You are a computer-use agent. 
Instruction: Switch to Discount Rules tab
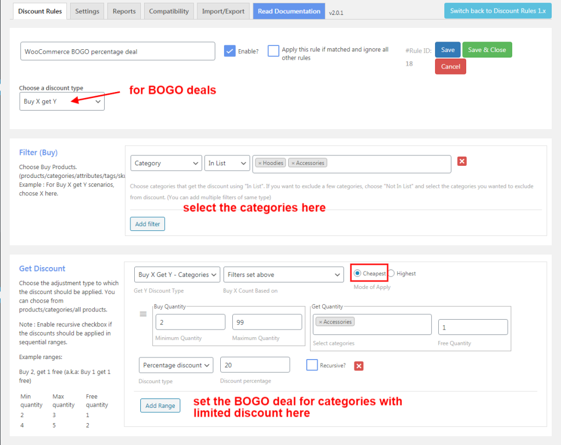(x=40, y=11)
